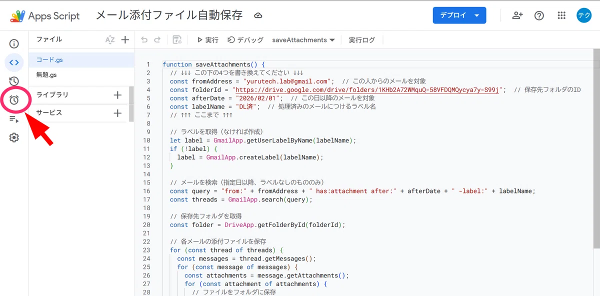This screenshot has height=296, width=600.
Task: Click the ライブラリ section label
Action: click(x=52, y=95)
